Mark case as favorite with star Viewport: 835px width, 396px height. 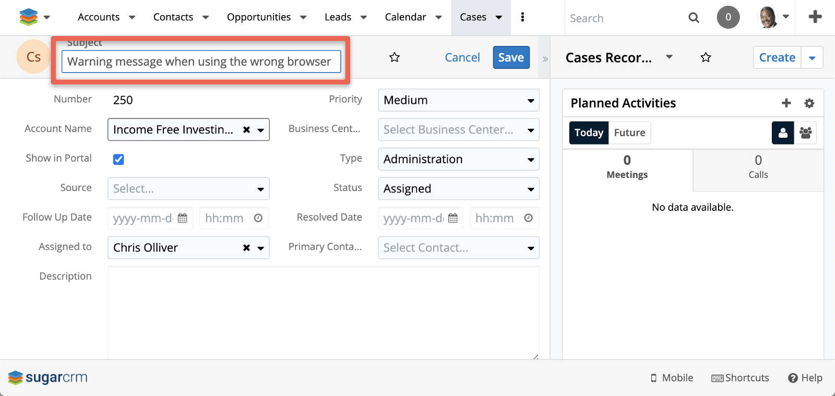395,57
